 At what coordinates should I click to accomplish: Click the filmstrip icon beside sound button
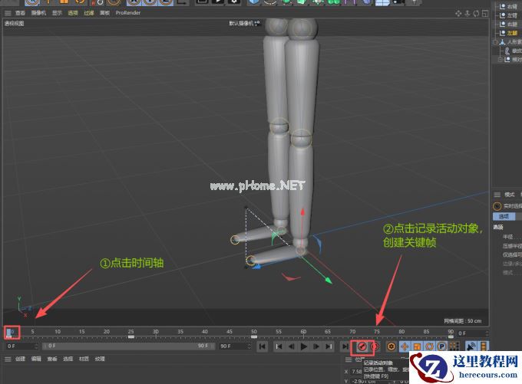pyautogui.click(x=484, y=346)
